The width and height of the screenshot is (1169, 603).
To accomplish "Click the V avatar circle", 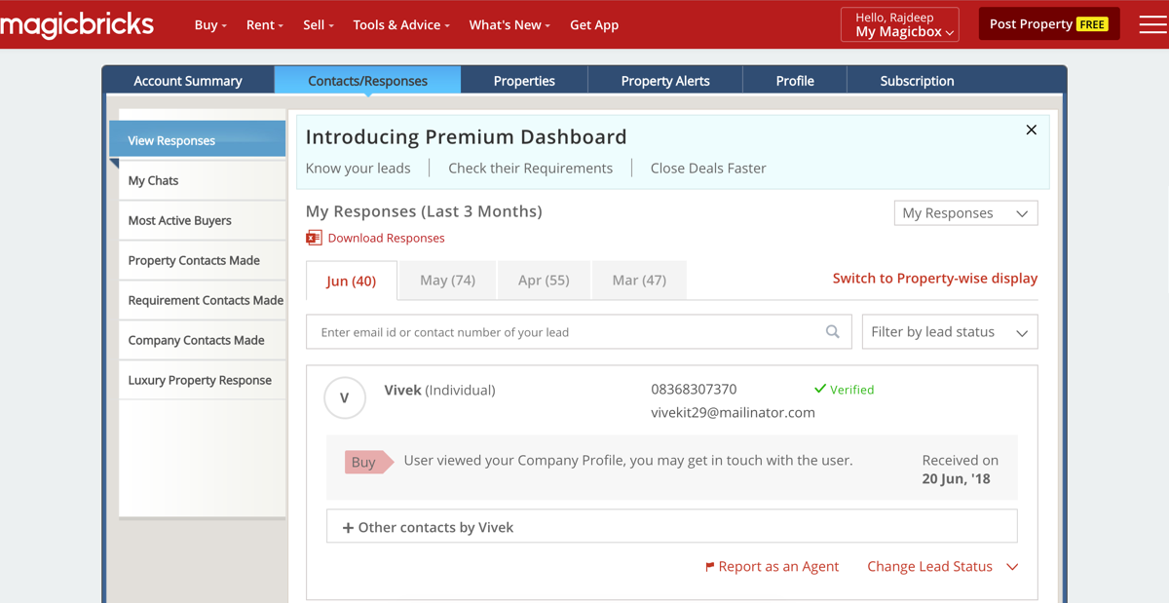I will [344, 397].
